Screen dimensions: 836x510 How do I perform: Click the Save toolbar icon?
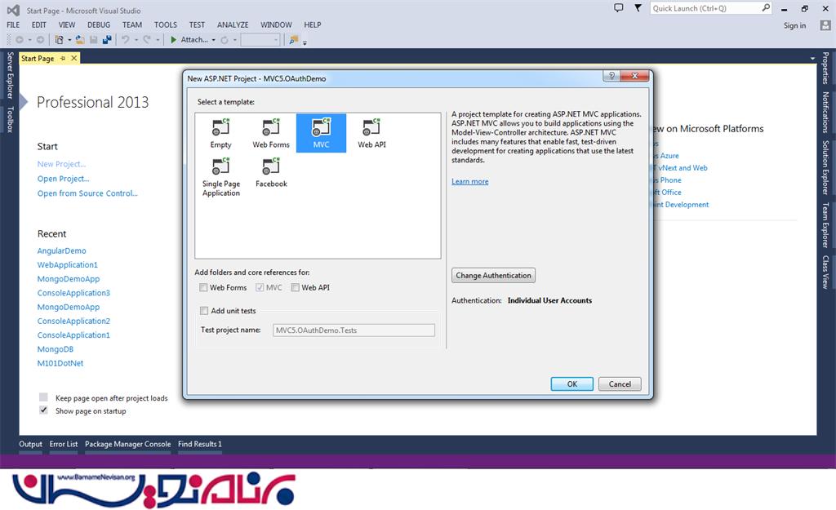(94, 40)
